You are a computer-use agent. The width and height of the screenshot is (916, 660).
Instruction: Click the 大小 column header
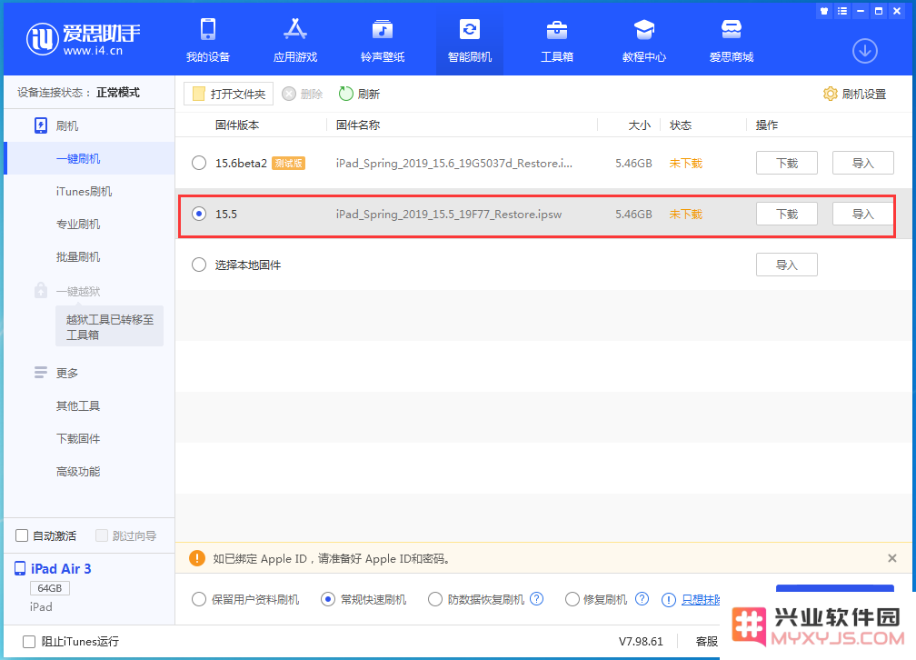tap(639, 125)
